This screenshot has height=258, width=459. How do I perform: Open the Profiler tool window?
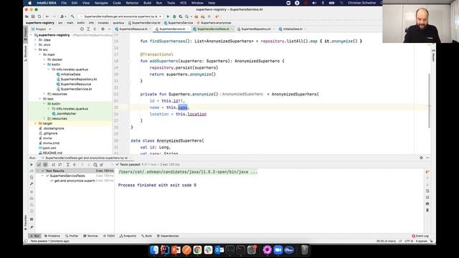[72, 236]
